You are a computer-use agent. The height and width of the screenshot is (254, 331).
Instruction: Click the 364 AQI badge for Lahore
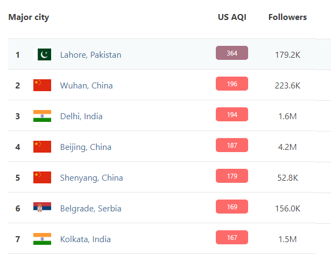click(232, 53)
